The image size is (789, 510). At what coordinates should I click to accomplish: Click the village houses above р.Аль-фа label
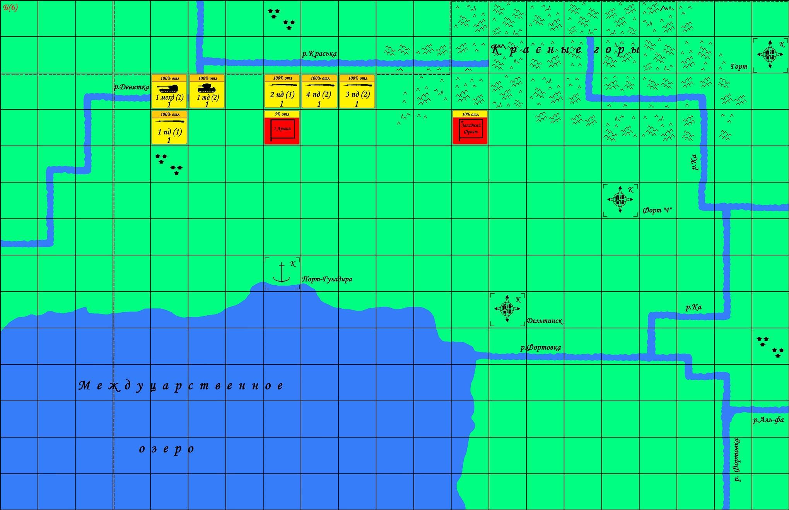click(770, 347)
